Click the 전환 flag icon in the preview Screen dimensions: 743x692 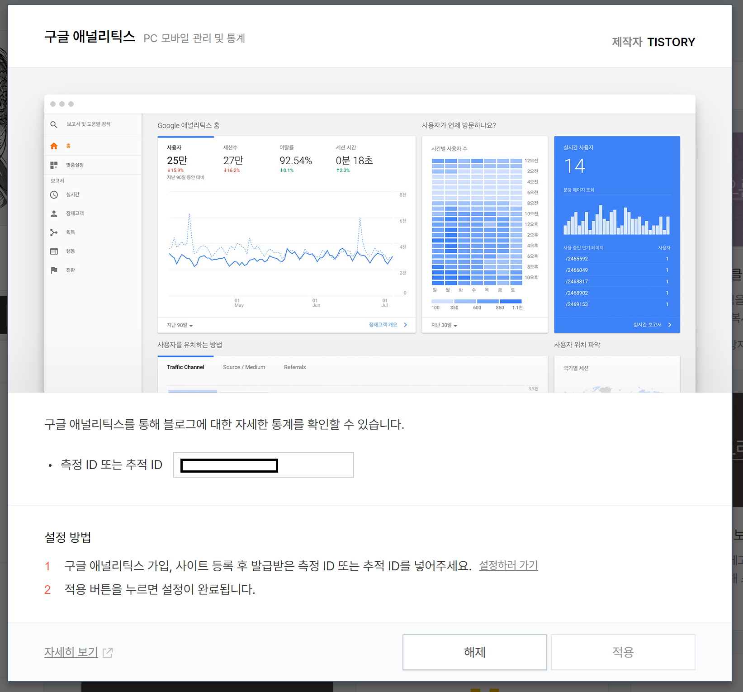(x=54, y=270)
